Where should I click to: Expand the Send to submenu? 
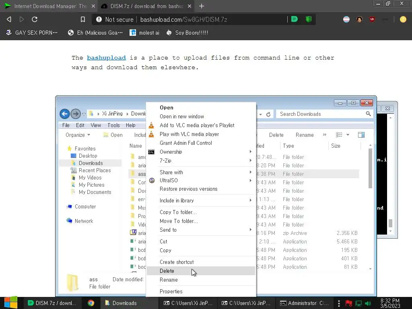201,230
